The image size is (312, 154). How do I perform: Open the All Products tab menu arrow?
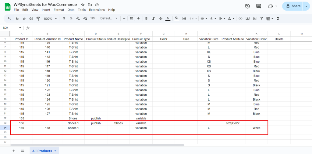[55, 151]
